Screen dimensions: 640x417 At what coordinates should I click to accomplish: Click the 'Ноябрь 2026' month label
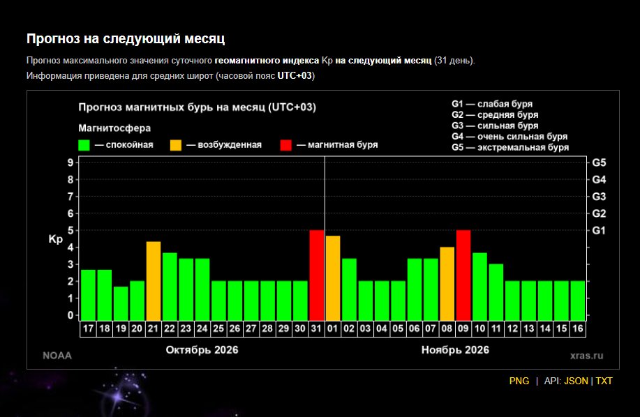click(455, 350)
